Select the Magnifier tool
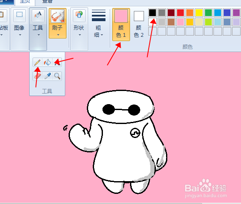Screen dimensions: 241x204 point(57,76)
